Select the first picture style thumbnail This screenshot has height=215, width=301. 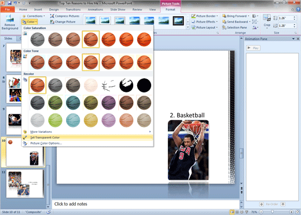(90, 21)
